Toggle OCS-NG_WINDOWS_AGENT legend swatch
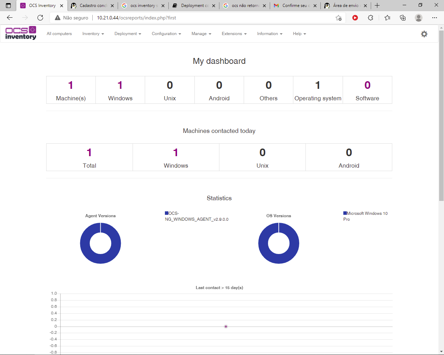The image size is (444, 355). click(x=167, y=213)
